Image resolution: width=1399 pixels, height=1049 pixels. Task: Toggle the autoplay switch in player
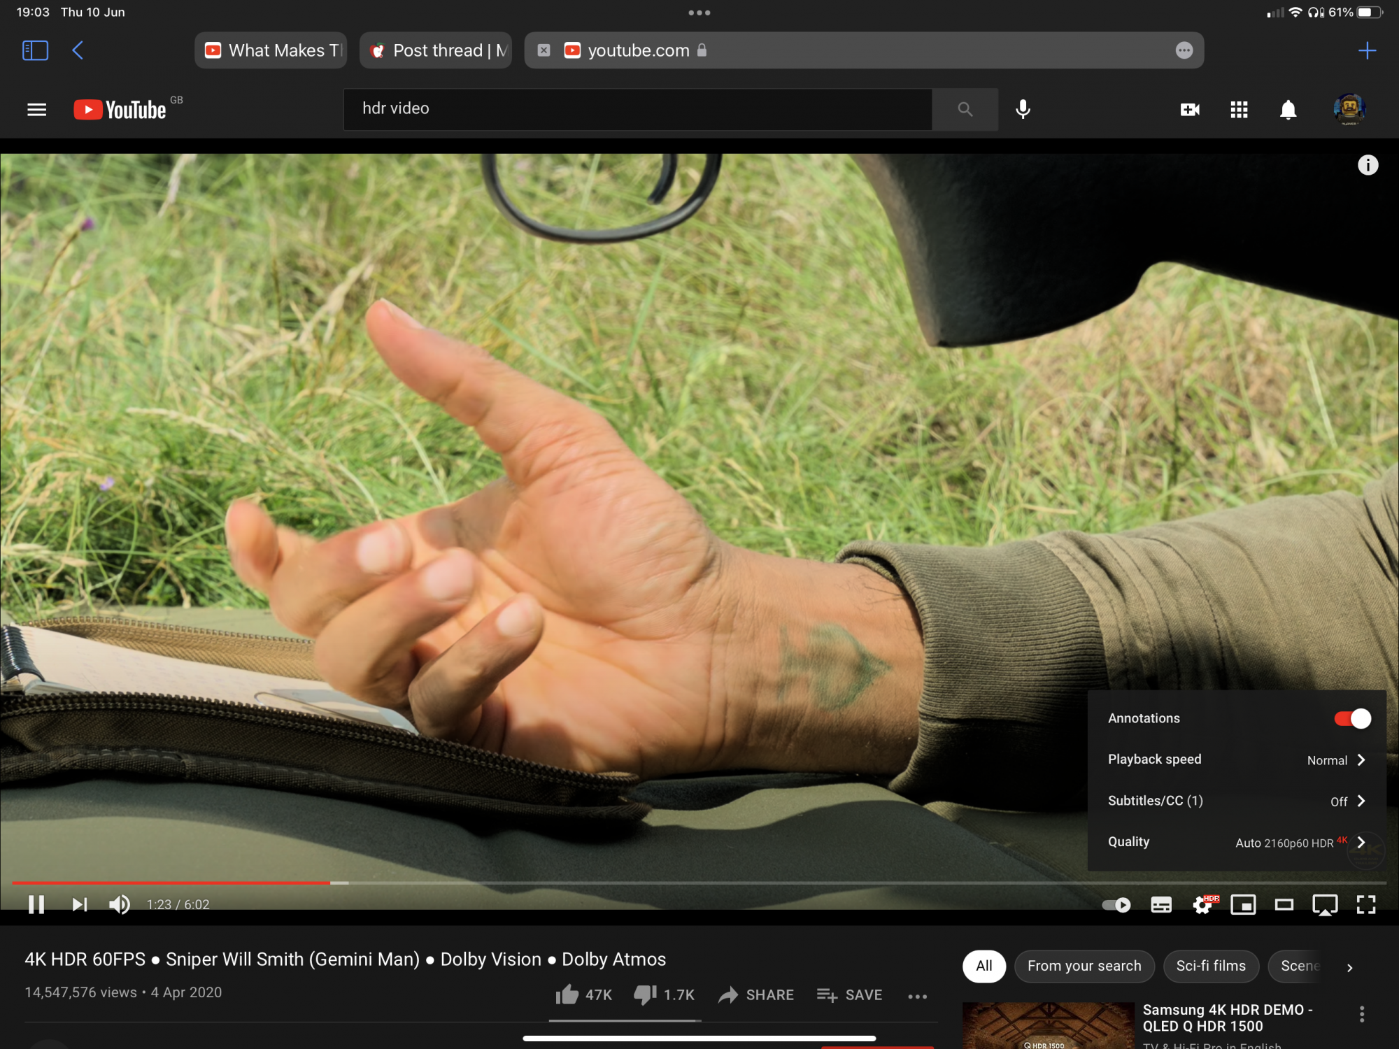coord(1116,905)
